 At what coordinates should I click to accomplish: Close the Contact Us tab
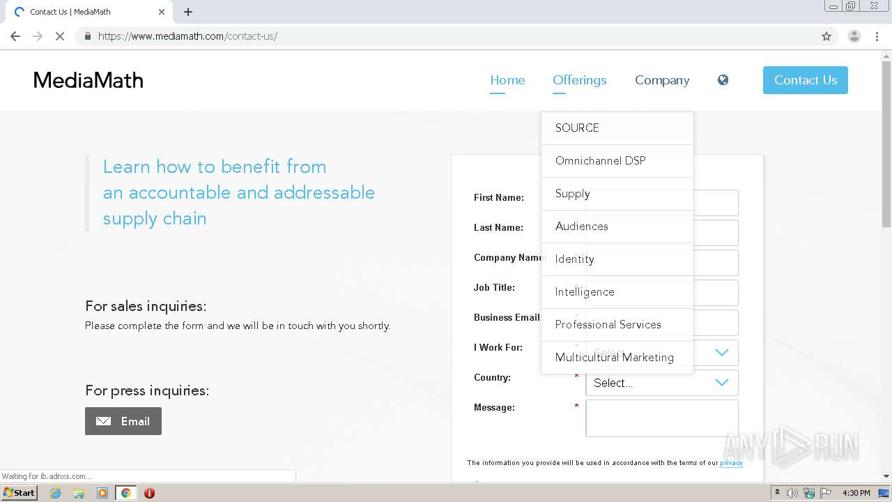tap(162, 12)
